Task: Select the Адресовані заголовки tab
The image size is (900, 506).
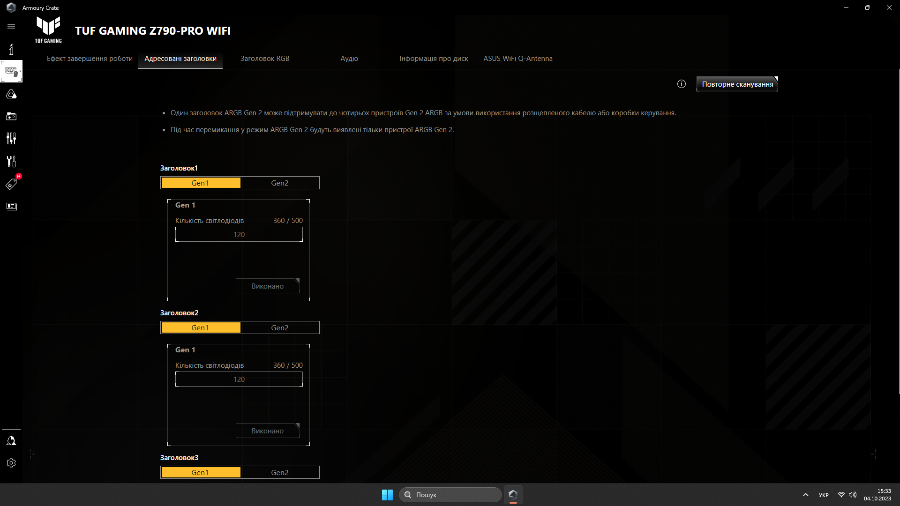Action: [x=180, y=59]
